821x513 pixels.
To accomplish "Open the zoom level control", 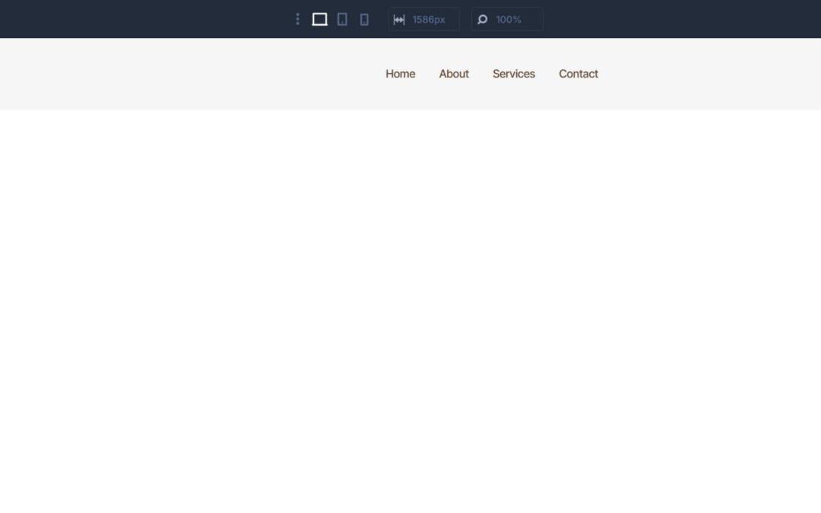I will click(507, 19).
